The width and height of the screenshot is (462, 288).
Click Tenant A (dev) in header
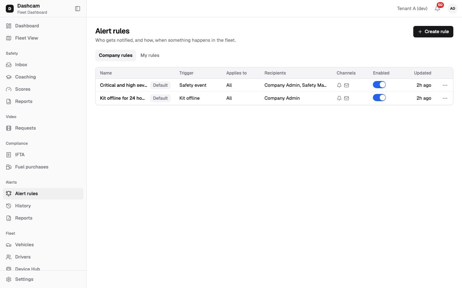(x=412, y=9)
